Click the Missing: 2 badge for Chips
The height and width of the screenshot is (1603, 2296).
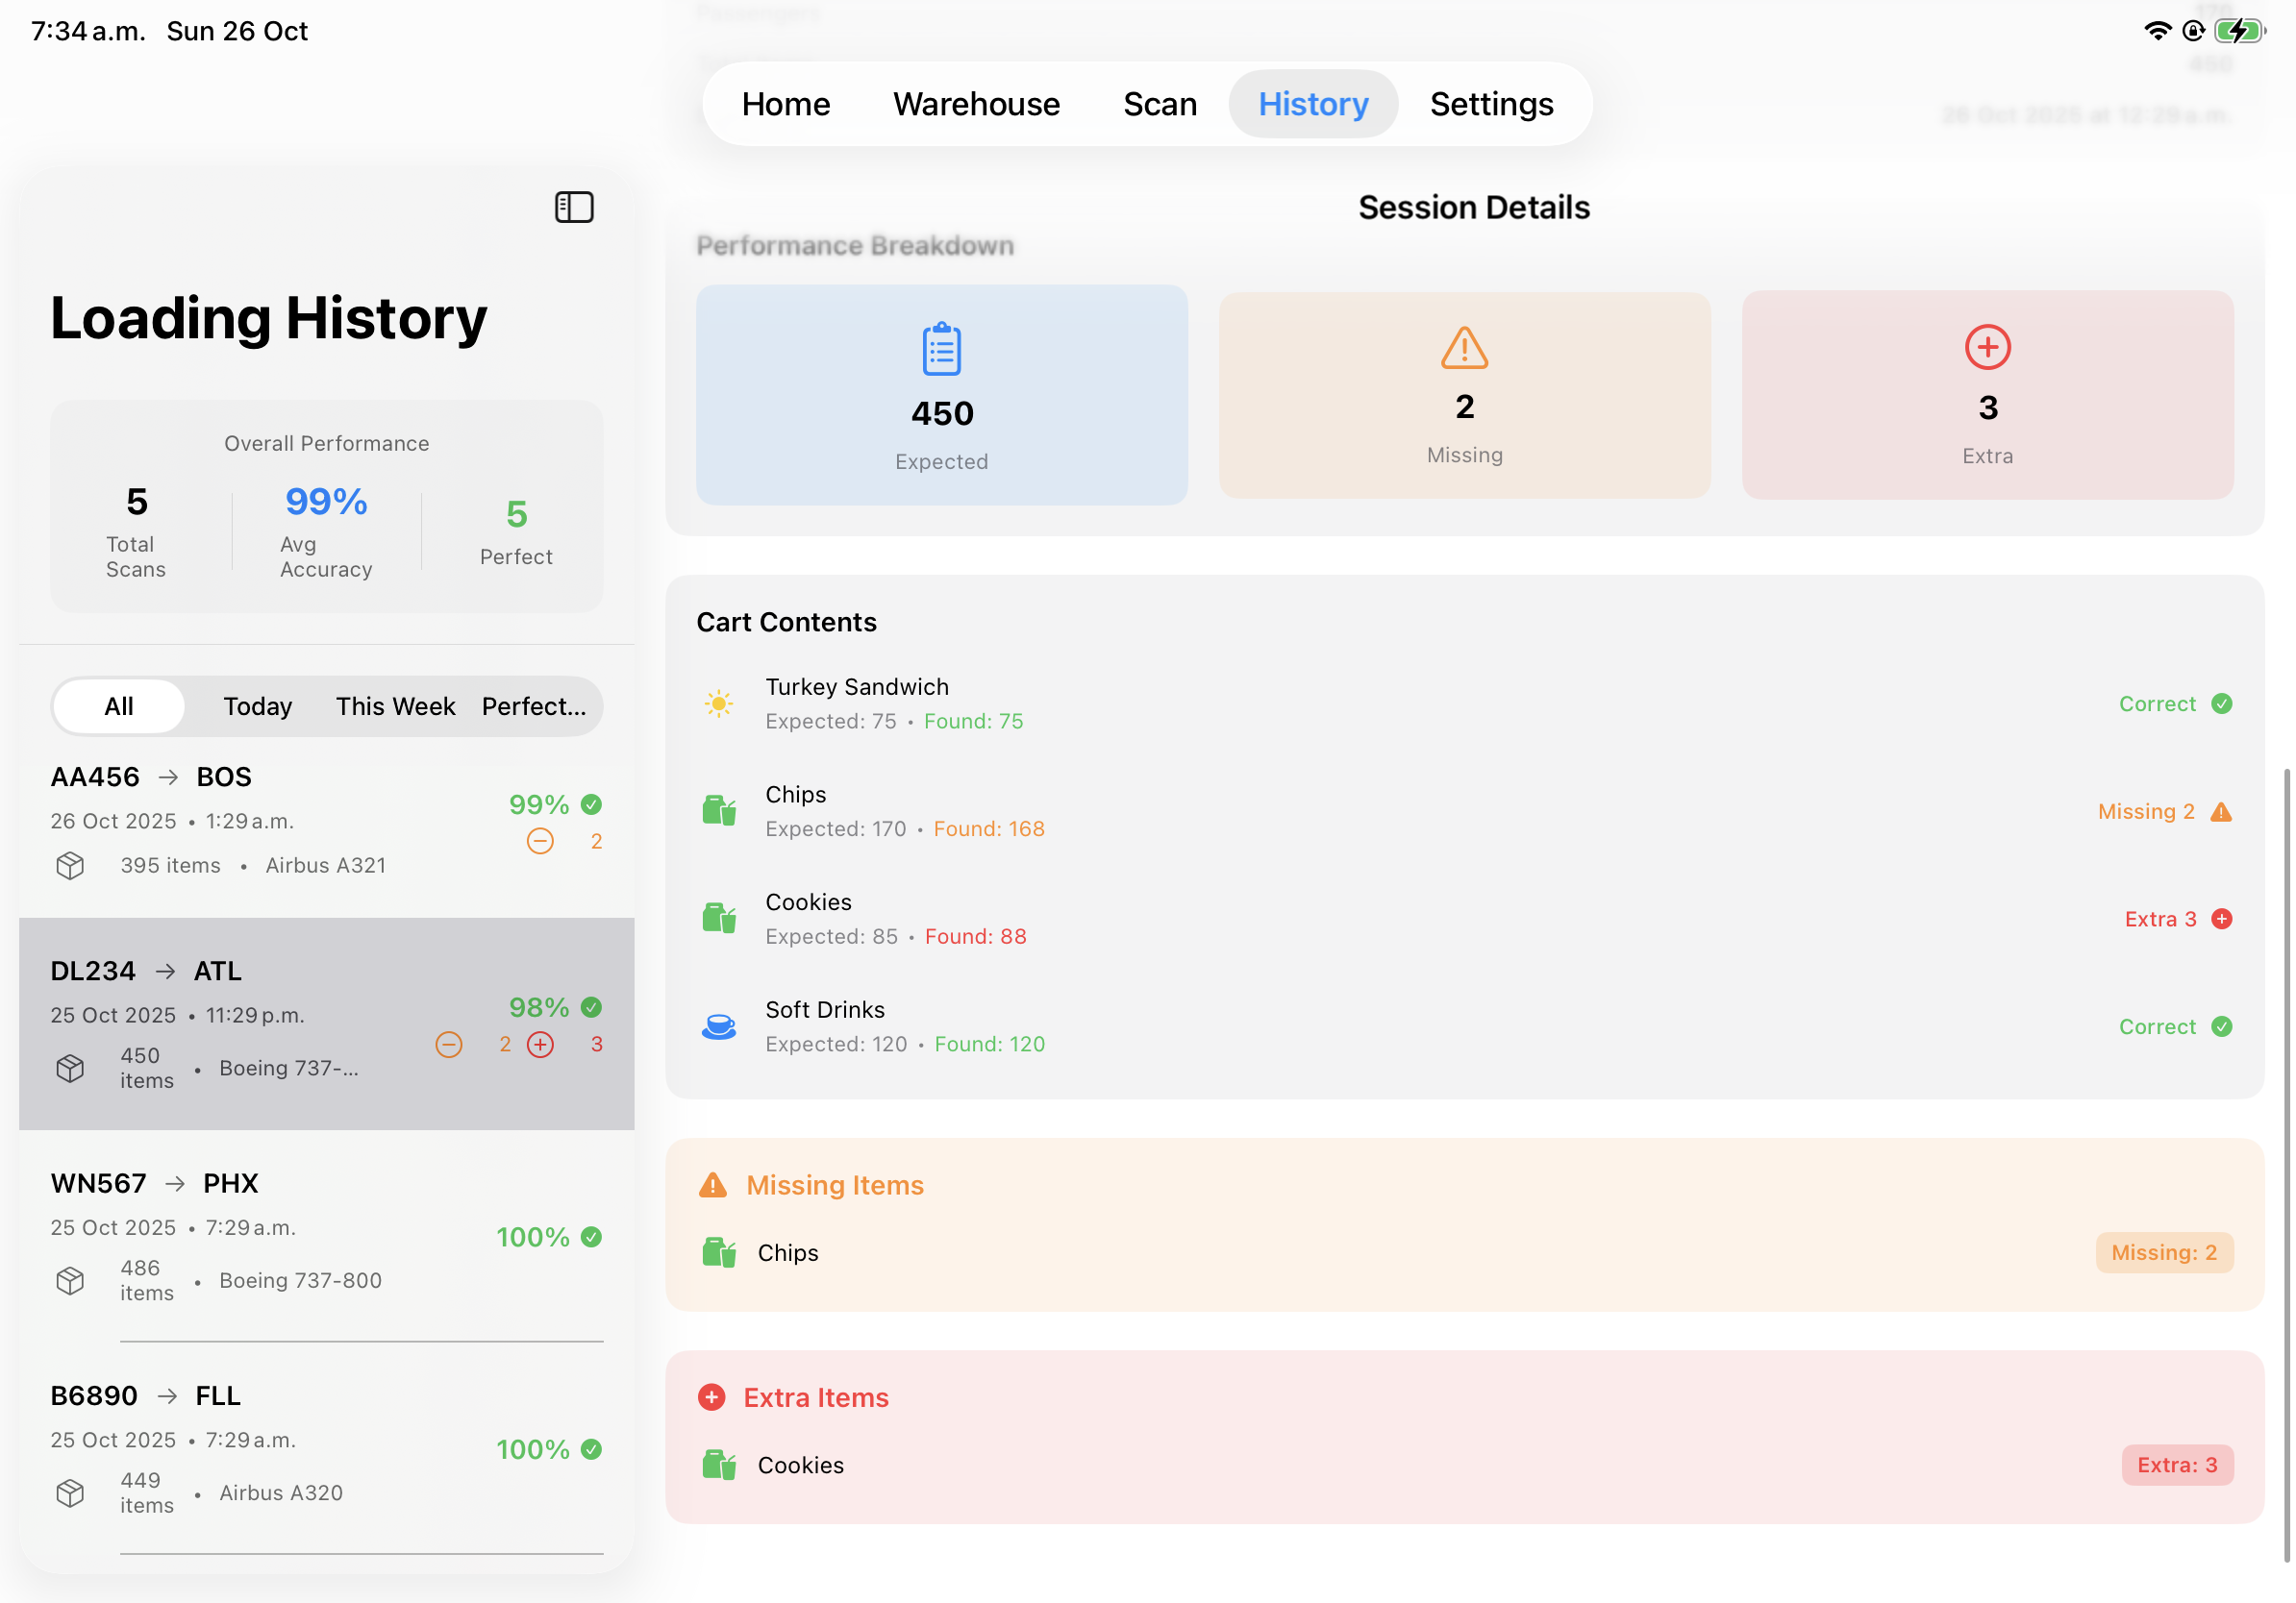(x=2163, y=1252)
